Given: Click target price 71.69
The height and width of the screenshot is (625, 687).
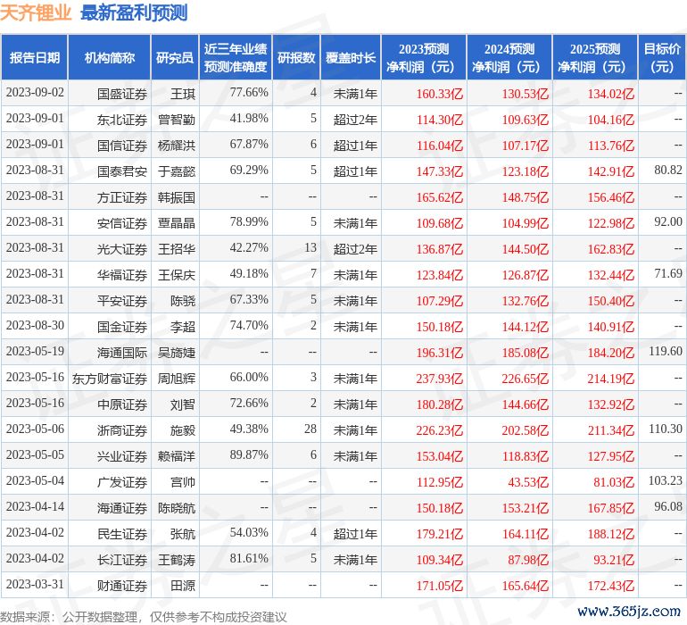Looking at the screenshot, I should tap(668, 274).
